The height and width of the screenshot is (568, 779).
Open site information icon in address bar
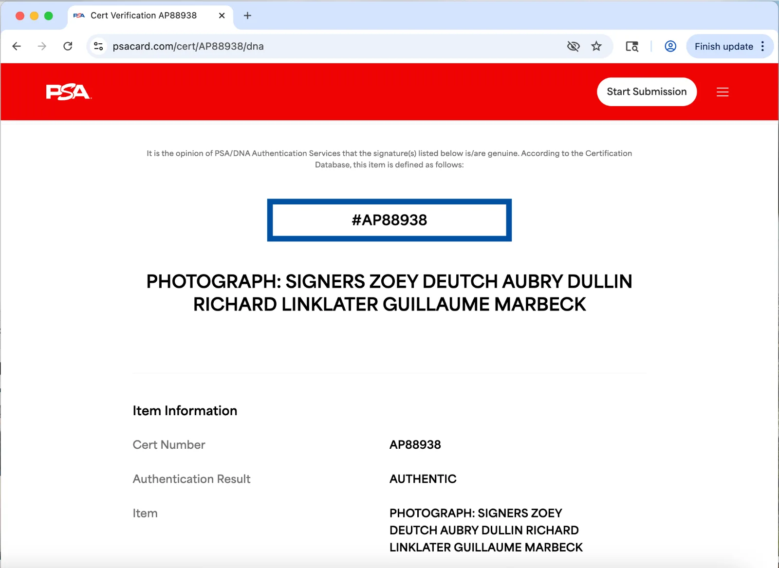[98, 46]
